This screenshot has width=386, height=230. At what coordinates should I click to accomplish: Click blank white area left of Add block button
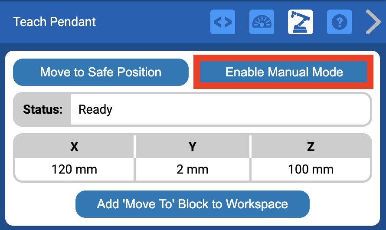(x=43, y=204)
